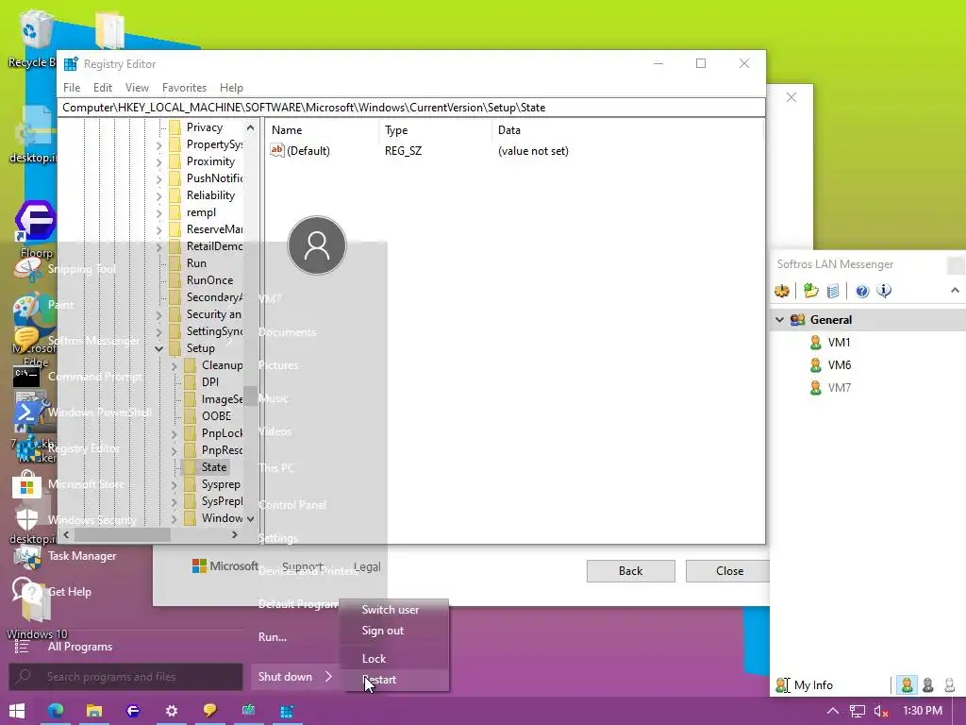The height and width of the screenshot is (725, 966).
Task: Open Softros Messenger taskbar icon
Action: [210, 711]
